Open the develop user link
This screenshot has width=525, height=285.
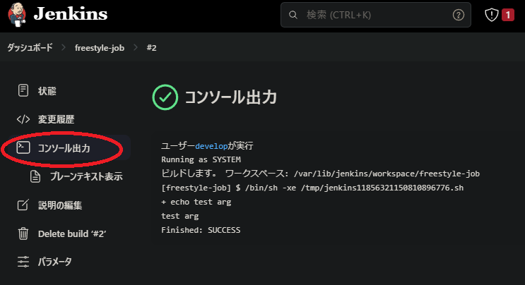(211, 146)
